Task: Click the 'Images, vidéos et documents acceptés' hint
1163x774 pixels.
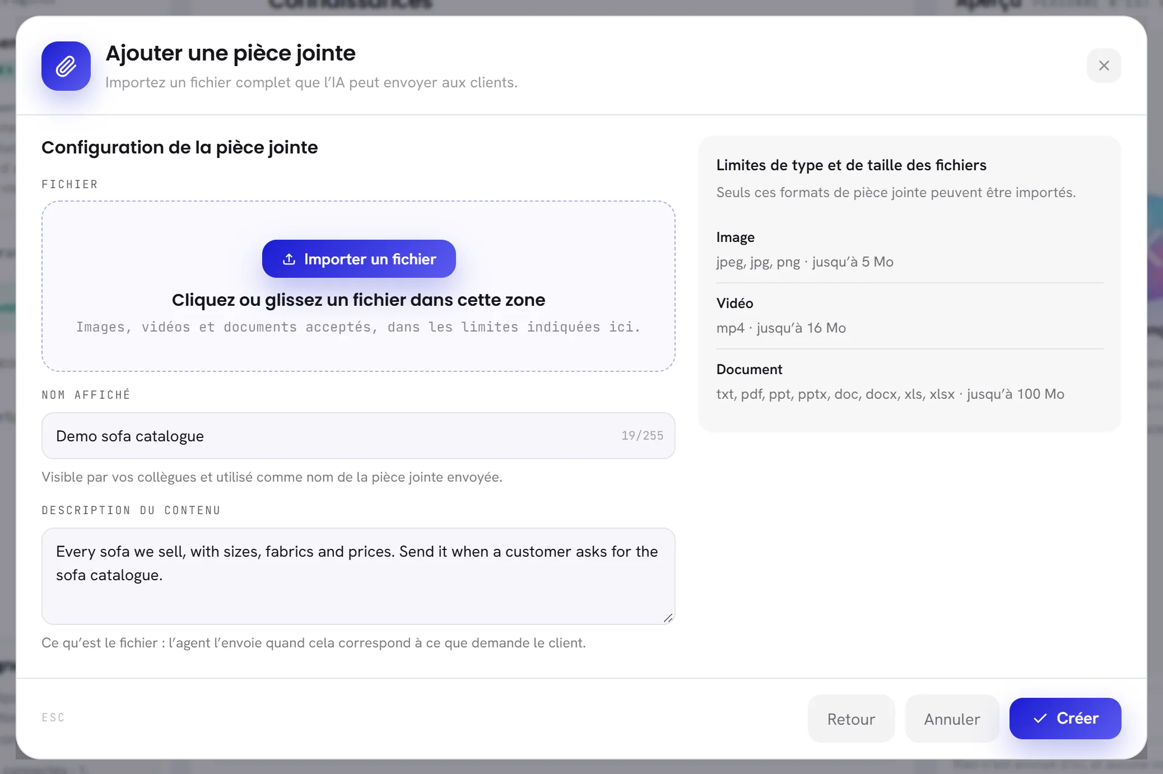Action: [x=359, y=327]
